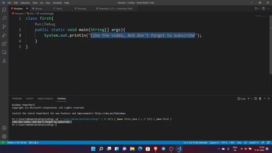
Task: Open the aka.ms/PSWindows link in terminal
Action: 110,113
